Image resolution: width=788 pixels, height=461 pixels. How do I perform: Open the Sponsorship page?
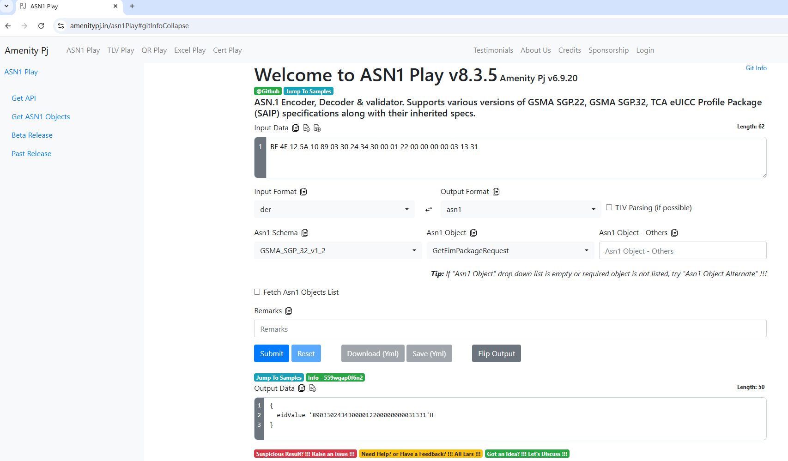click(608, 50)
